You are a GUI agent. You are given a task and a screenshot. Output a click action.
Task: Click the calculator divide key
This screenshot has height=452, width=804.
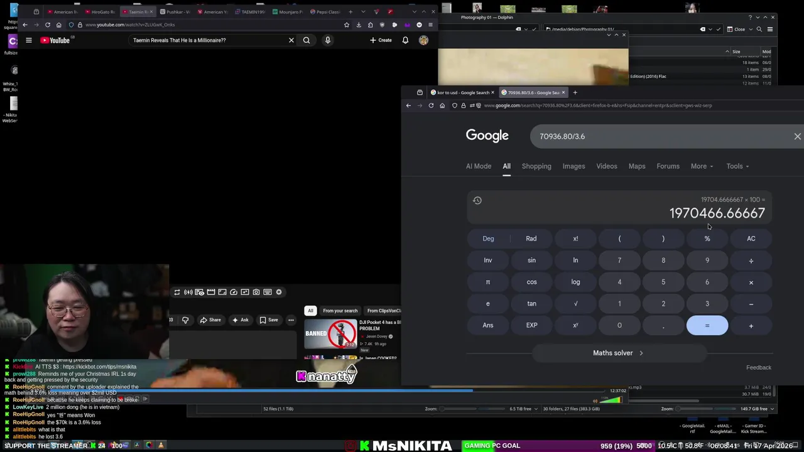point(751,260)
